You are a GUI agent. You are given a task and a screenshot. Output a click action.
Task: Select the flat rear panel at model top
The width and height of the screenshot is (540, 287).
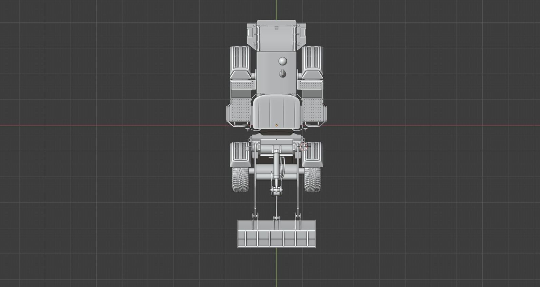[x=276, y=36]
